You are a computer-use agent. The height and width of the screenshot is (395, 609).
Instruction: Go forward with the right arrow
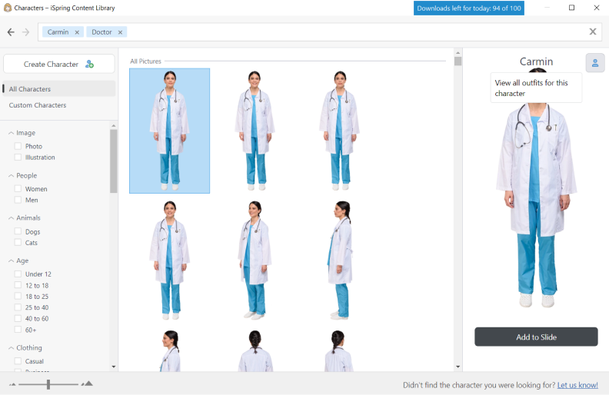(25, 32)
